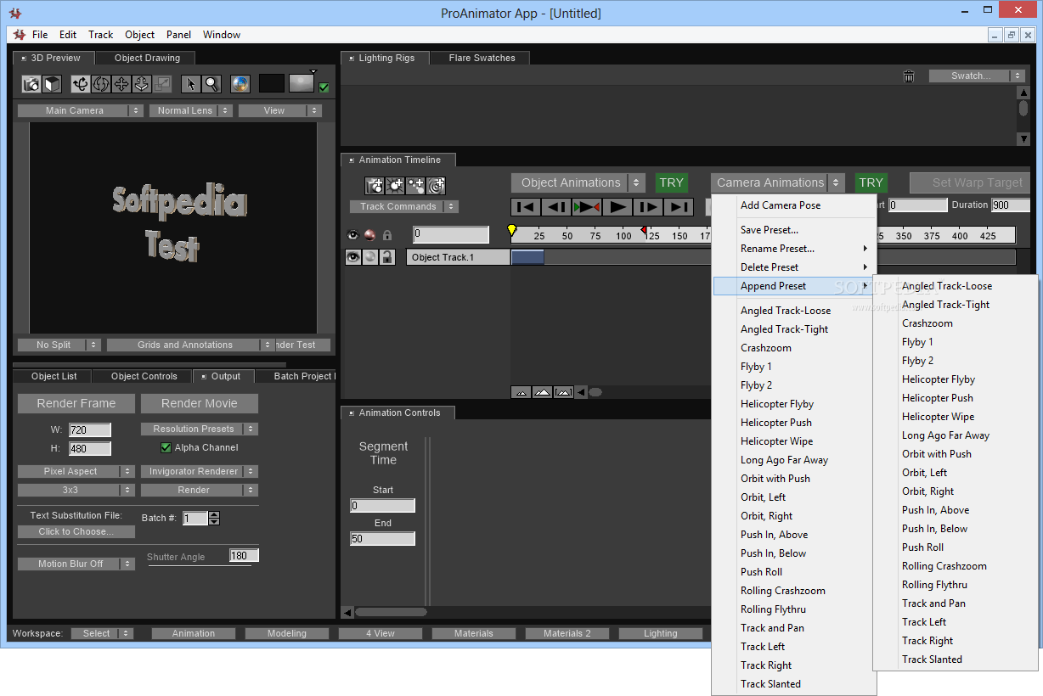This screenshot has height=696, width=1043.
Task: Toggle the header eye icon for all tracks
Action: tap(353, 235)
